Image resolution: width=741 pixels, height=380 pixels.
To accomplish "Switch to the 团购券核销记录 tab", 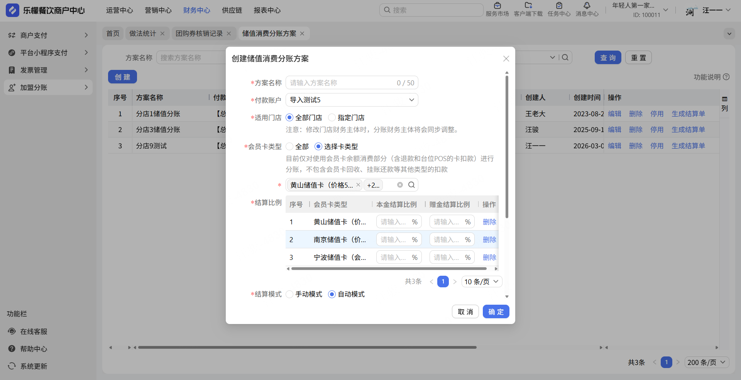I will 199,34.
